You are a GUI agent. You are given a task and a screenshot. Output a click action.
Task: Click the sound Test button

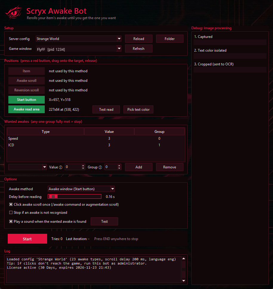pyautogui.click(x=104, y=221)
